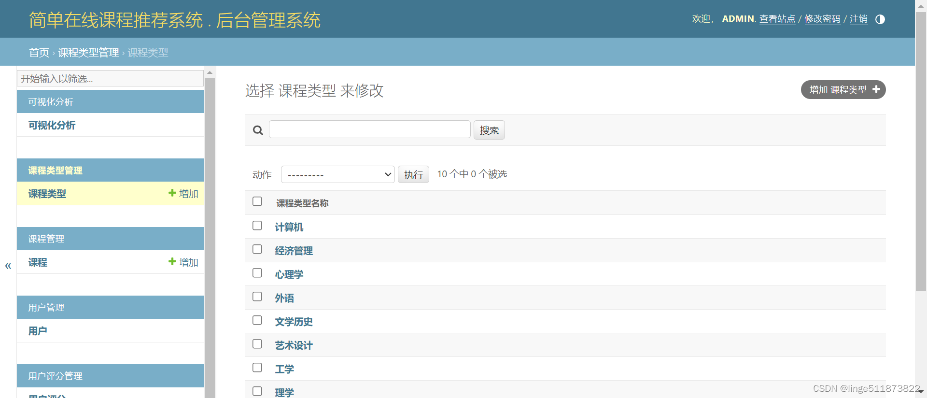Open the 课程类型管理 sidebar header
Viewport: 927px width, 398px height.
tap(55, 171)
